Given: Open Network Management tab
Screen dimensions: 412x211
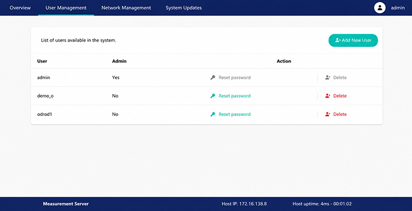Looking at the screenshot, I should (x=126, y=8).
